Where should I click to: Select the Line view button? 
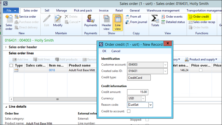(118, 22)
